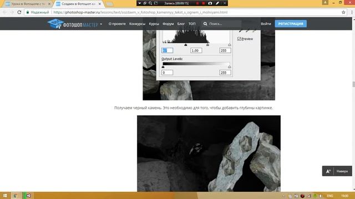Click the Войти login link
Screen dimensions: 355x199
266,24
